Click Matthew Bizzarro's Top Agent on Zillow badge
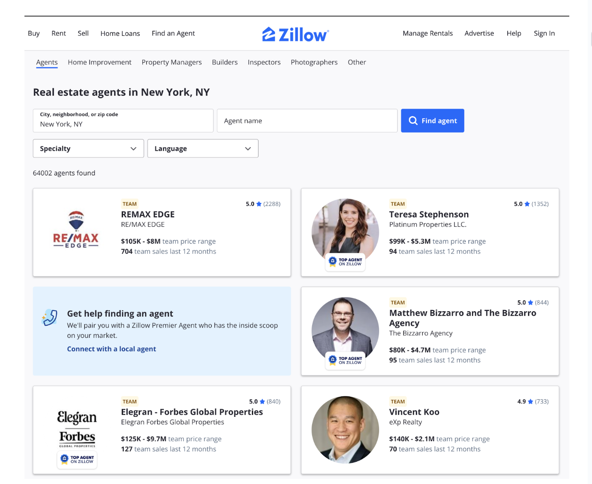This screenshot has width=592, height=484. [x=345, y=360]
